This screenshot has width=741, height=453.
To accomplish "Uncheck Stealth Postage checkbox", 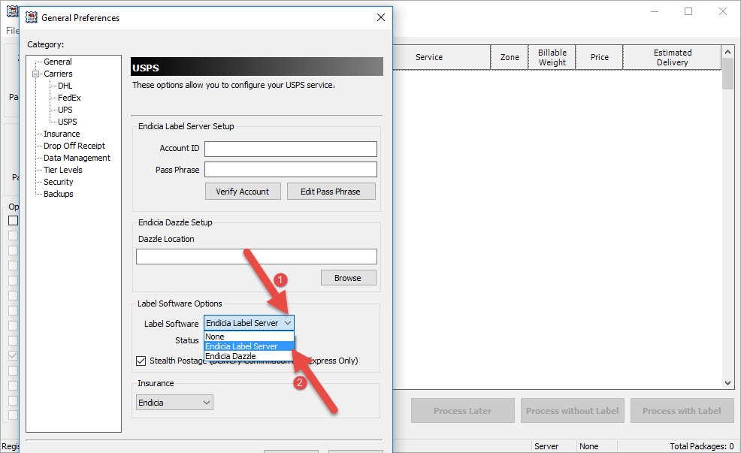I will 141,361.
